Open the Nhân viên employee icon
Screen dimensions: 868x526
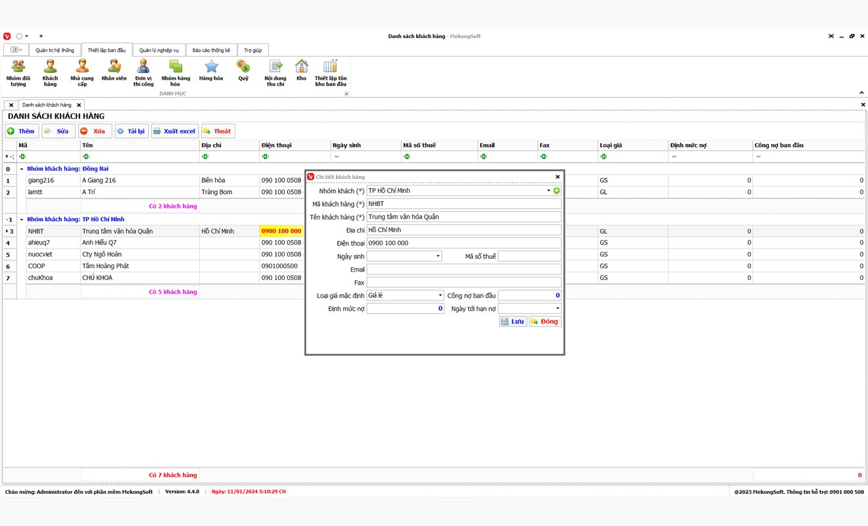(114, 71)
